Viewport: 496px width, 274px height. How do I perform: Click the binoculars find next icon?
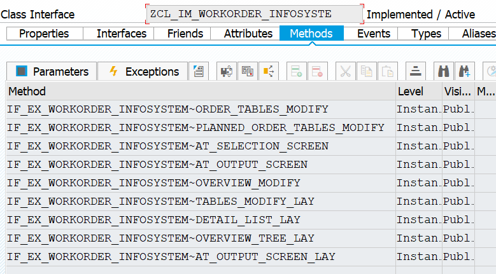(464, 71)
